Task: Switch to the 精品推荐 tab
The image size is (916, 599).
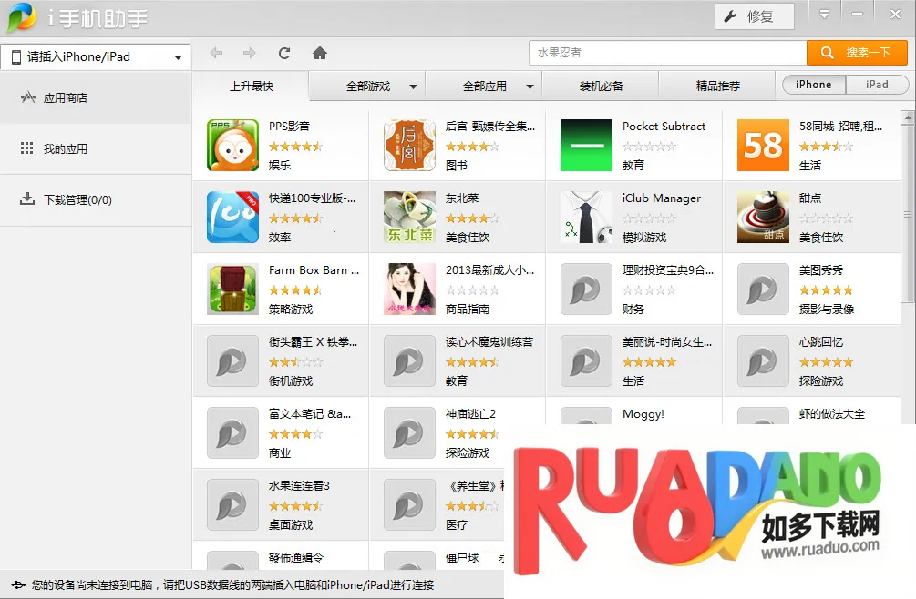Action: (x=717, y=86)
